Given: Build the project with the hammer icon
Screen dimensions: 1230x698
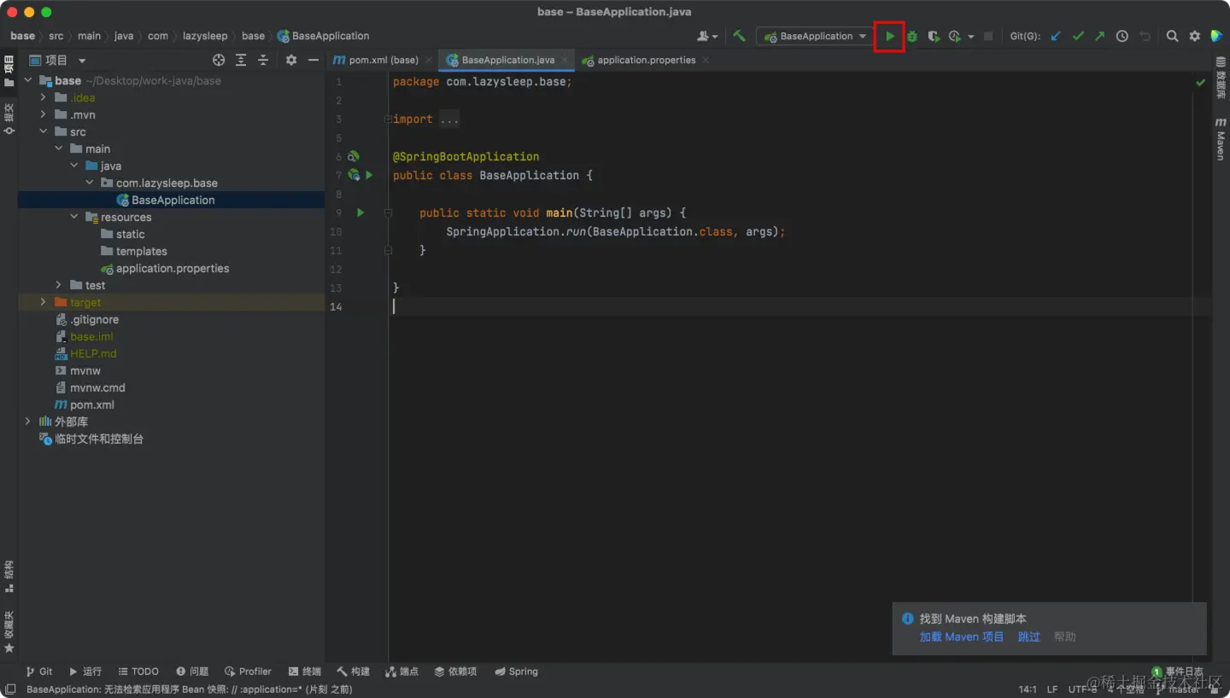Looking at the screenshot, I should 740,36.
